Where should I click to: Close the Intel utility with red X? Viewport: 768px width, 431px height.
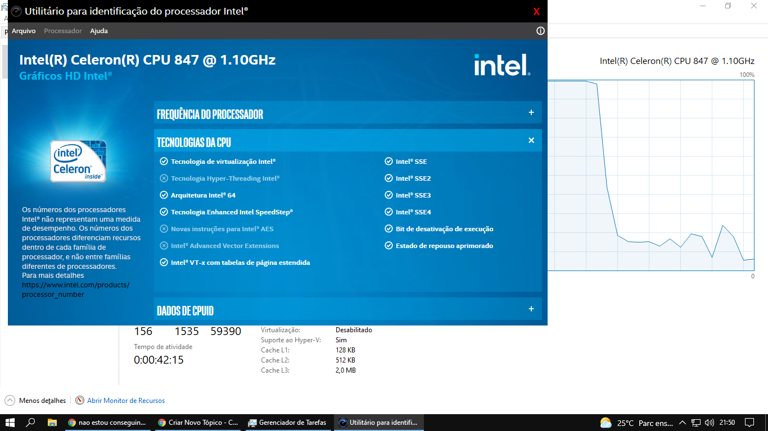[536, 12]
